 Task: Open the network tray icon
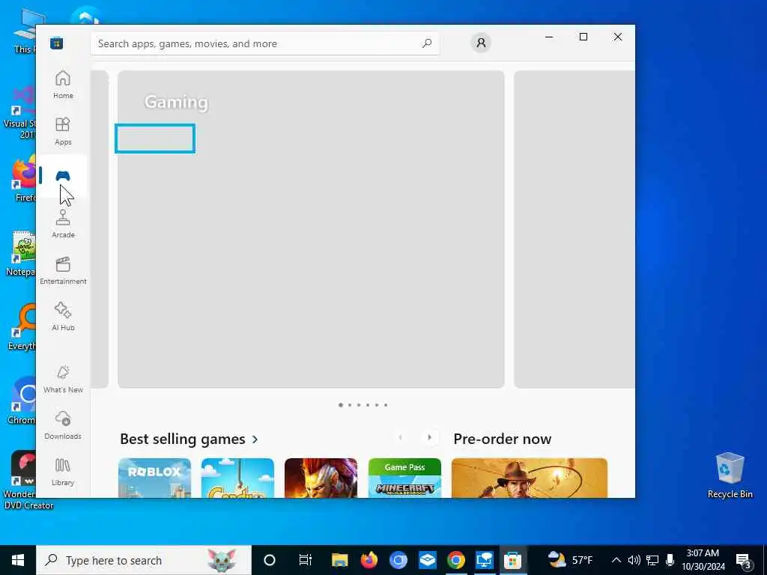(652, 560)
